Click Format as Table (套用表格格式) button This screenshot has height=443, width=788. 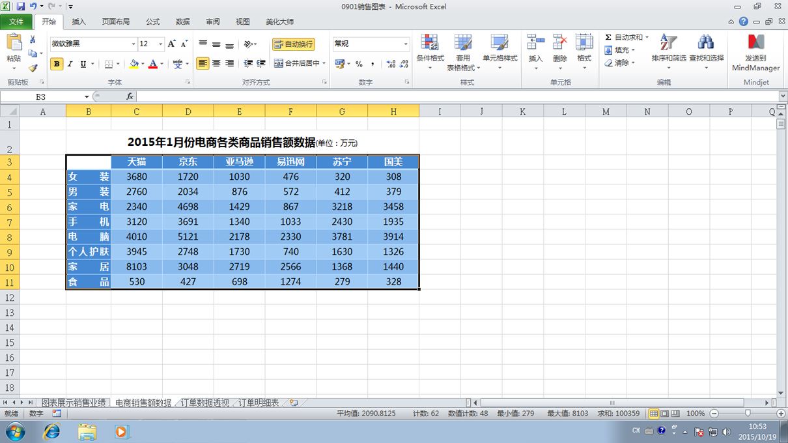(463, 52)
